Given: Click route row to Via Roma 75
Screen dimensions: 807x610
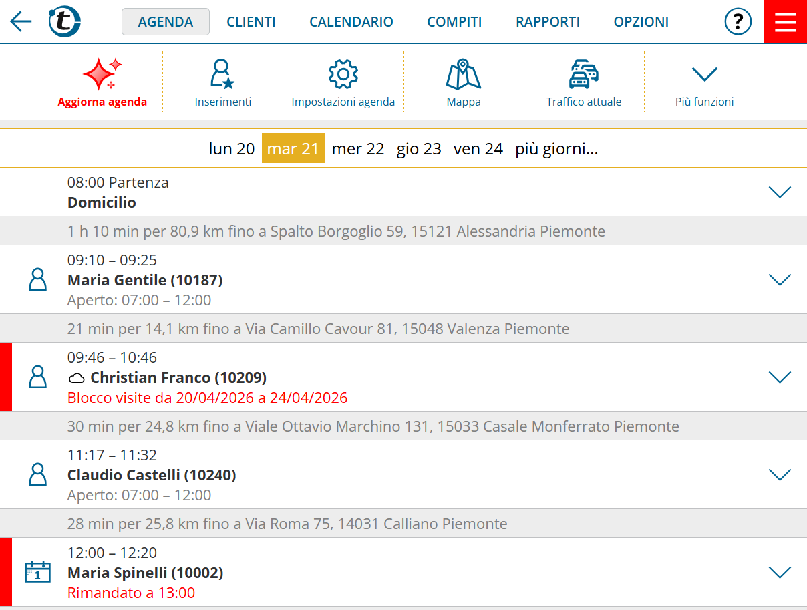Looking at the screenshot, I should coord(403,524).
